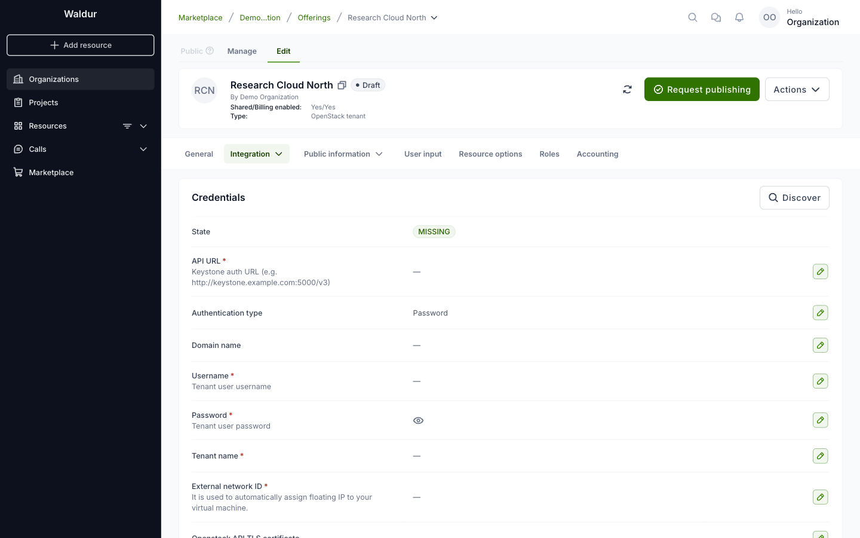
Task: Expand the Calls sidebar section
Action: [x=143, y=149]
